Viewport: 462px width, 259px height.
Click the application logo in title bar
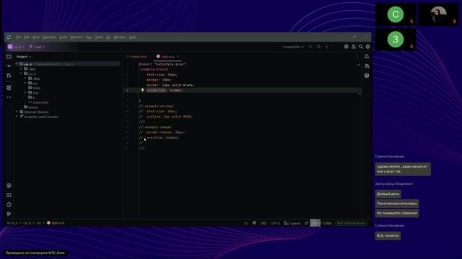9,37
